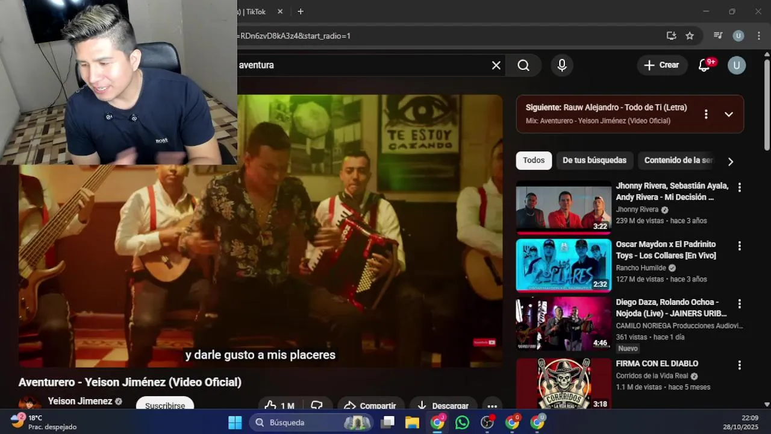Click the scrollbar down arrow
This screenshot has height=434, width=771.
(x=767, y=404)
